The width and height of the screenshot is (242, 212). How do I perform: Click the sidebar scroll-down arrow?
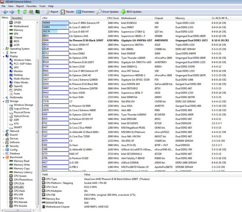(x=37, y=207)
